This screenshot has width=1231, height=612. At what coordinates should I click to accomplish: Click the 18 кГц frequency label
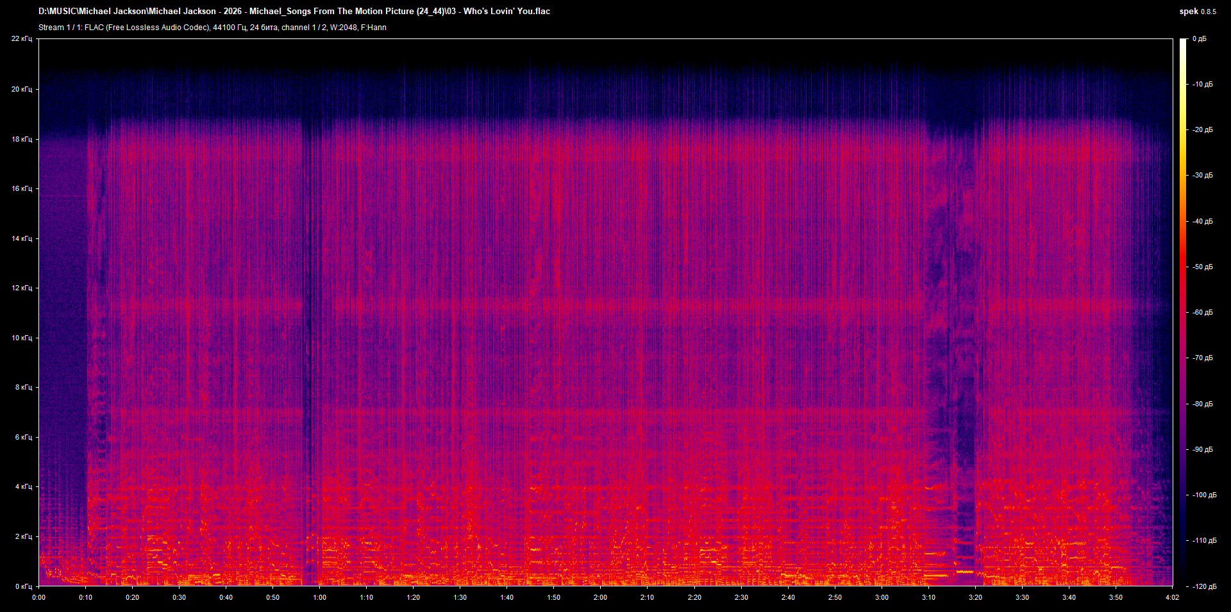pyautogui.click(x=22, y=139)
